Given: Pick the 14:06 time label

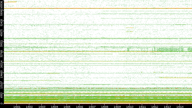Looking at the screenshot, I should click(x=80, y=107).
